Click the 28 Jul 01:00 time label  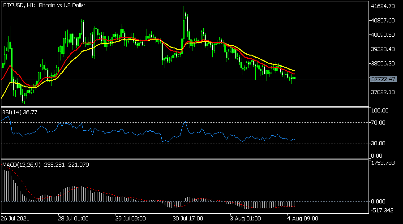[73, 219]
